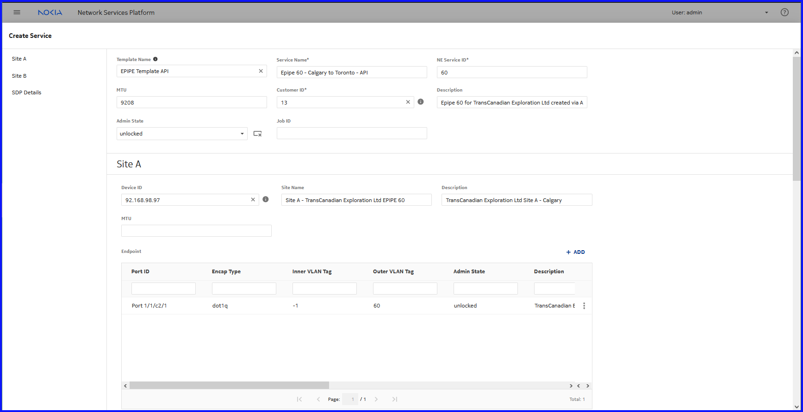Image resolution: width=803 pixels, height=412 pixels.
Task: Click the Port ID filter box
Action: [163, 289]
